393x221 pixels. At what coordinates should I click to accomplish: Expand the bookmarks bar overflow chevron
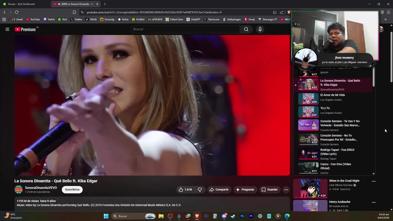tap(386, 19)
